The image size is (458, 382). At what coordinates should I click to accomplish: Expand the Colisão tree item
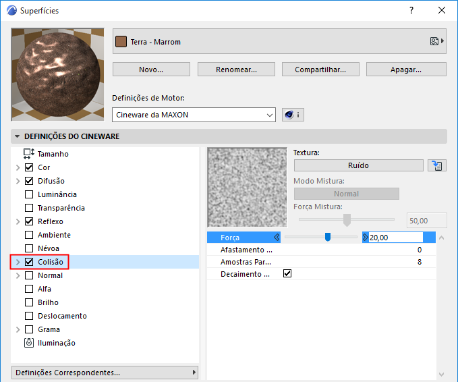coord(18,262)
